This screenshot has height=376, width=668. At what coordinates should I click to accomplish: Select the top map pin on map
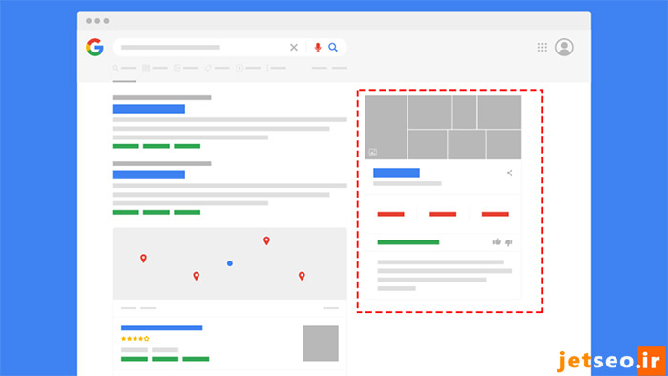point(266,240)
